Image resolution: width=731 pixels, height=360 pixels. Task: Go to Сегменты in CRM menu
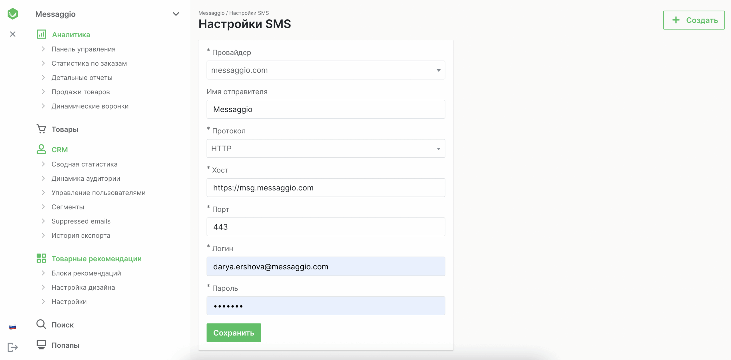pos(68,207)
